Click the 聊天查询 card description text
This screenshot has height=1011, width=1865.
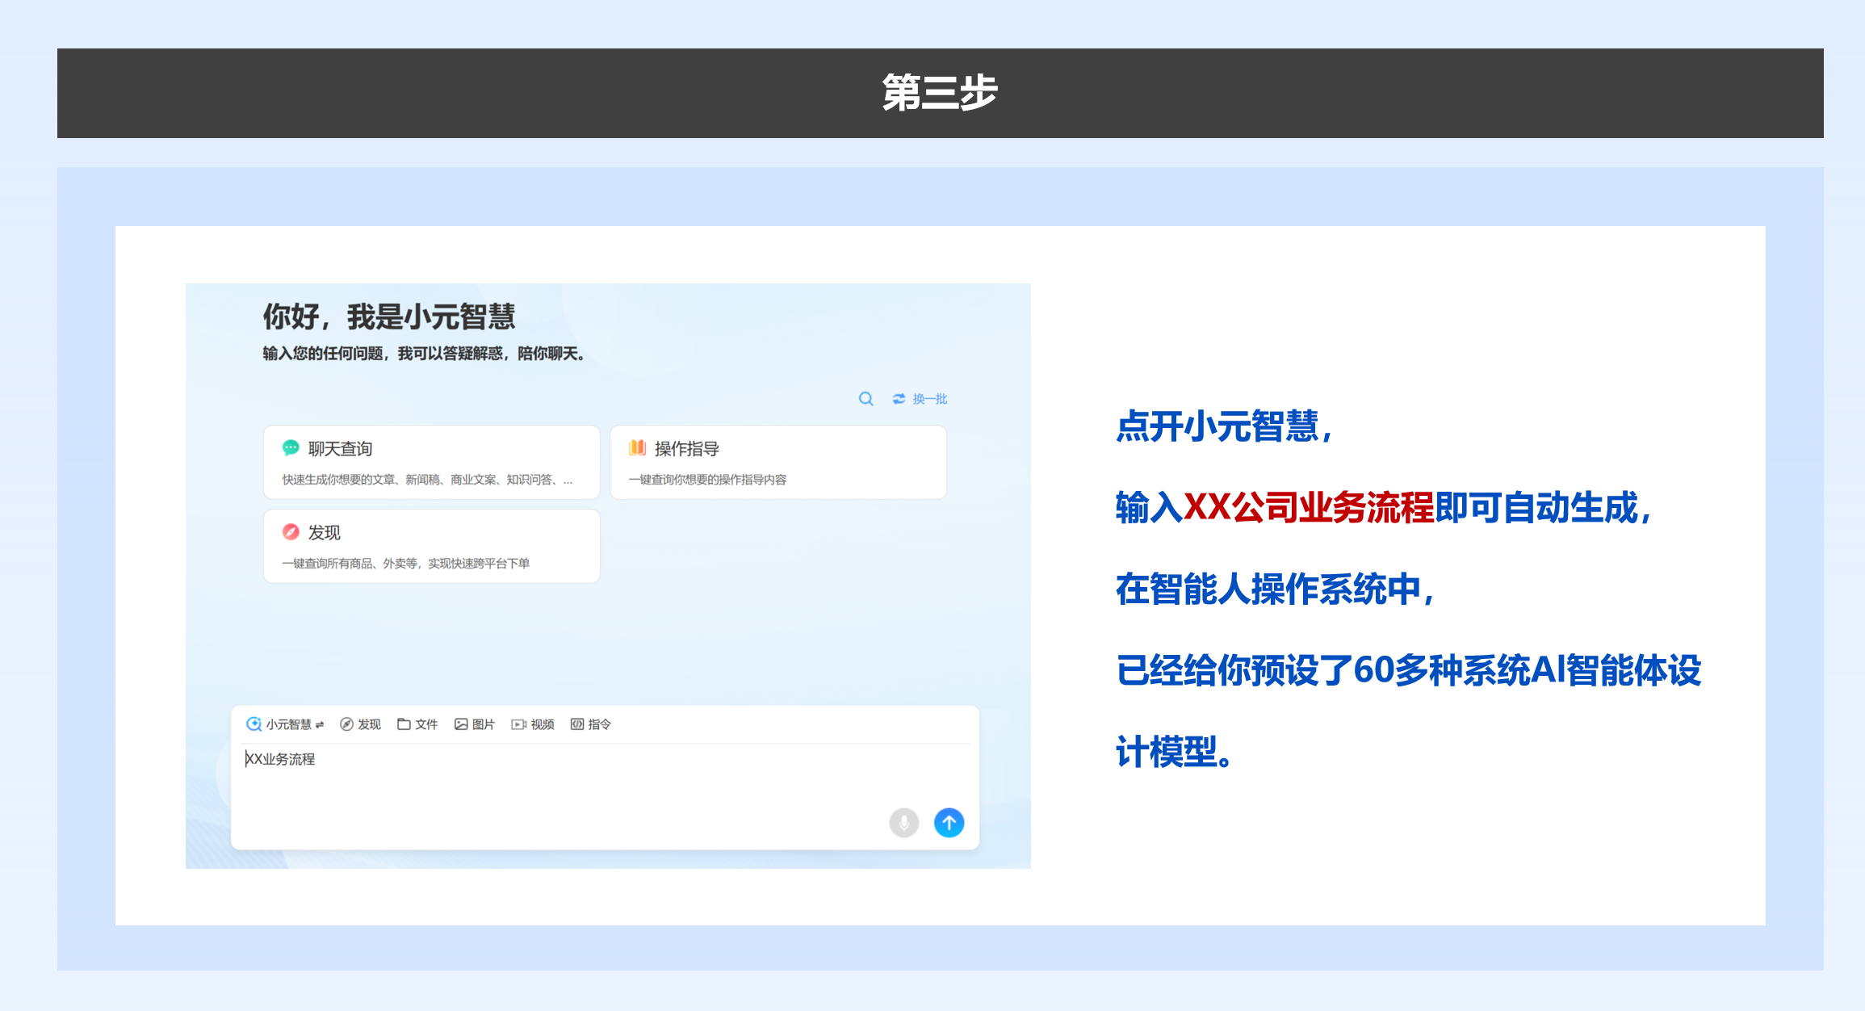tap(426, 480)
